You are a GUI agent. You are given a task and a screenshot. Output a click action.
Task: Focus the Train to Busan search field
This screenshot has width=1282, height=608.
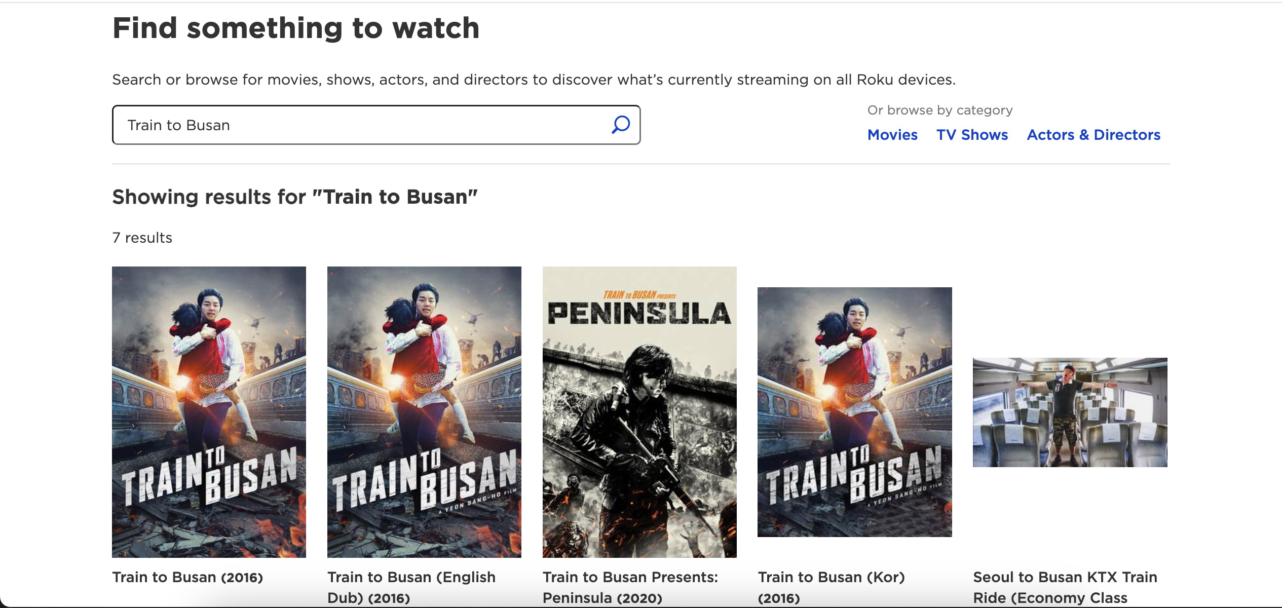click(x=376, y=125)
